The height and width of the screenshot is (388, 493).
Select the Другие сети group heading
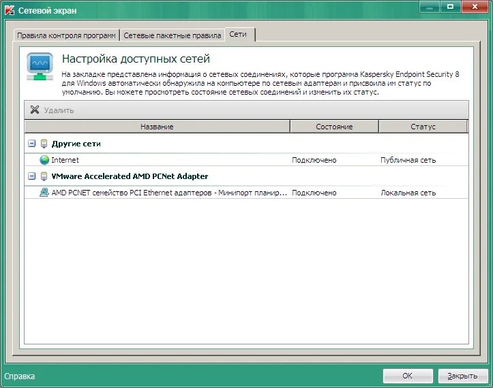click(x=76, y=144)
